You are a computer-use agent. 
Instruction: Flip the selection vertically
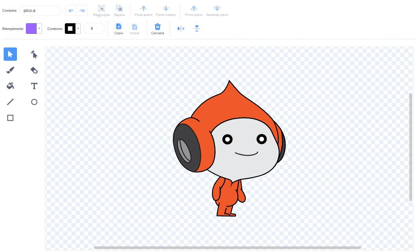click(x=197, y=29)
